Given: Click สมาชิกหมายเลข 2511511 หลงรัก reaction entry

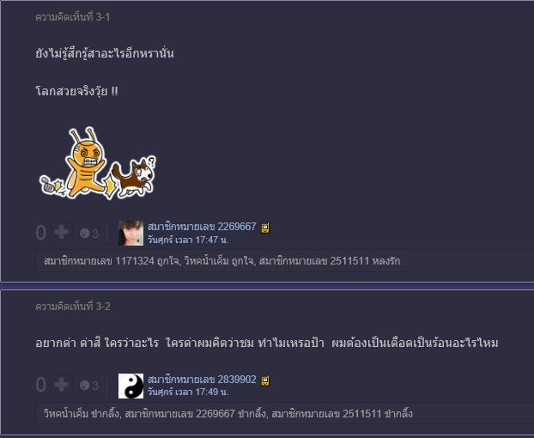Looking at the screenshot, I should 330,261.
